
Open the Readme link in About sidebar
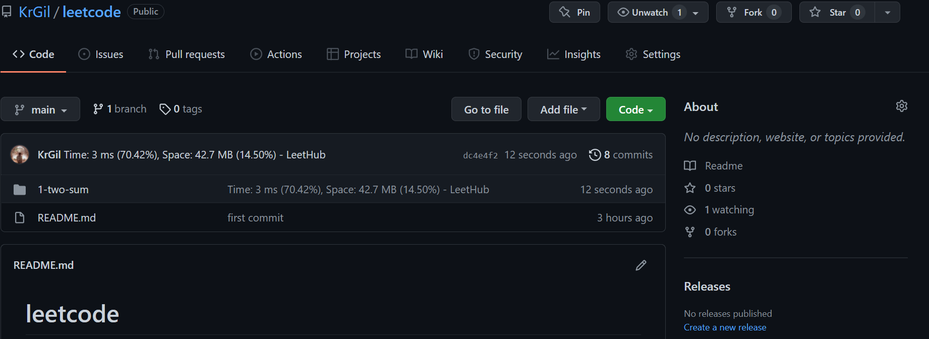click(713, 166)
